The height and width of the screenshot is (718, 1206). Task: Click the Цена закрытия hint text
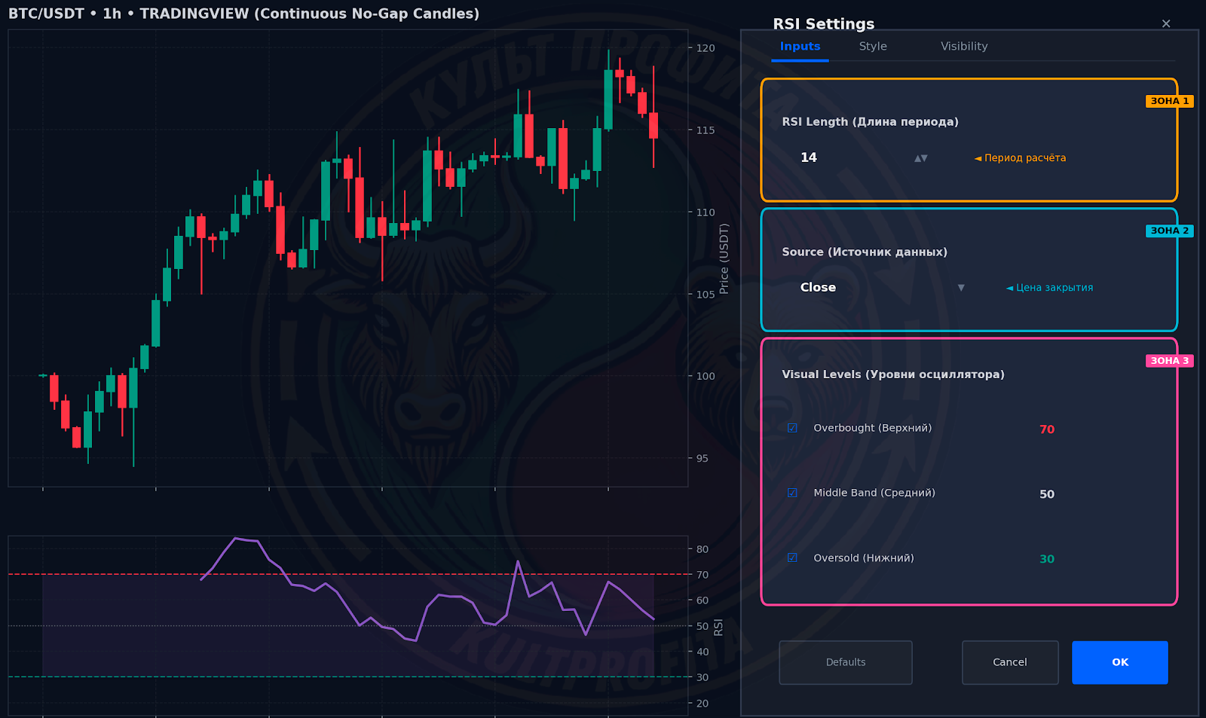coord(1049,288)
